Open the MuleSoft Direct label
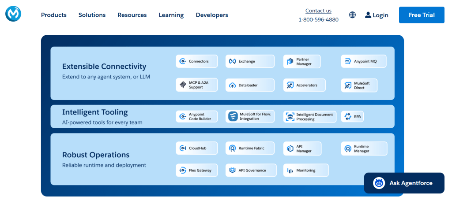452x200 pixels. click(x=362, y=85)
